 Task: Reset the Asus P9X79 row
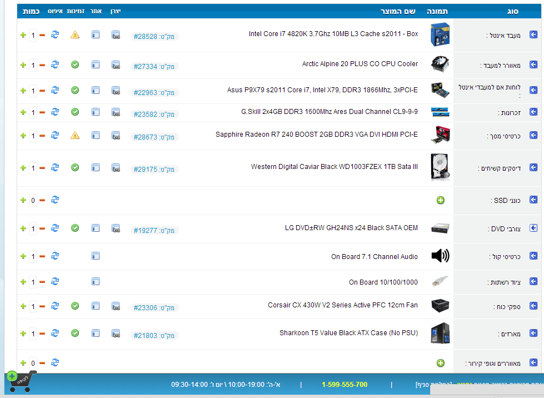(x=55, y=90)
